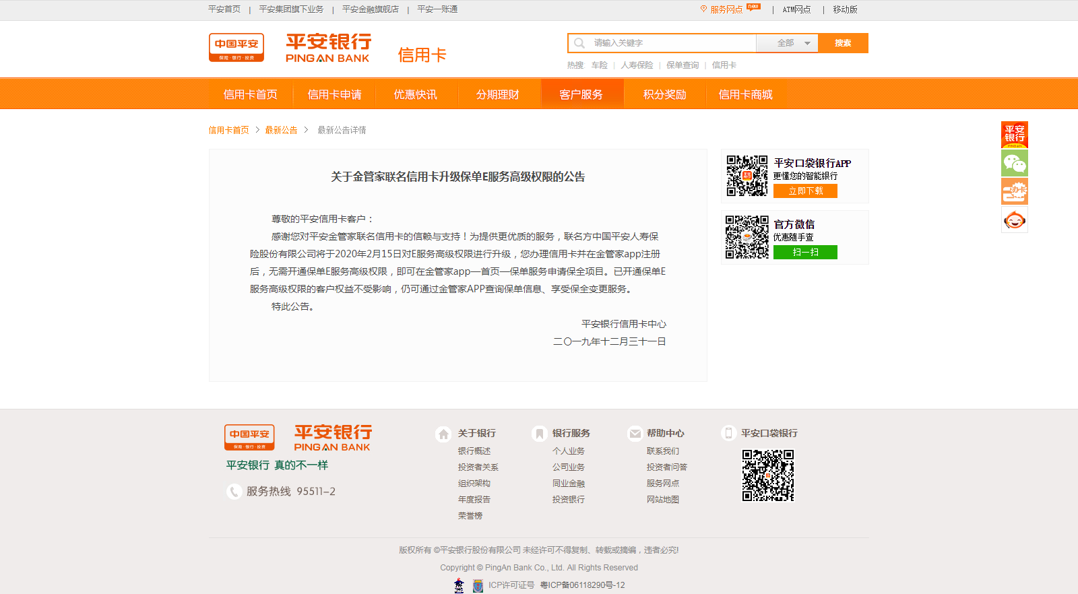Click the footer Ping An Bank logo
This screenshot has width=1078, height=594.
[333, 438]
